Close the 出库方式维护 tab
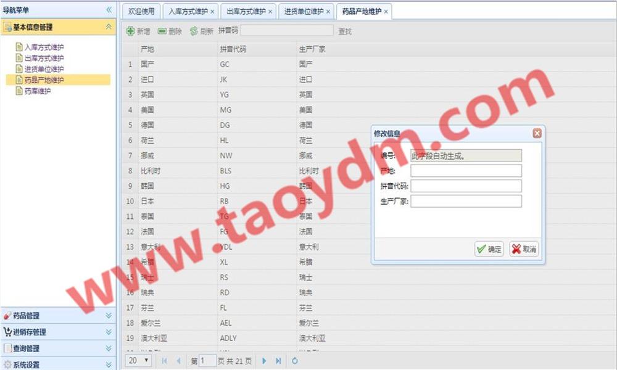 pyautogui.click(x=270, y=12)
